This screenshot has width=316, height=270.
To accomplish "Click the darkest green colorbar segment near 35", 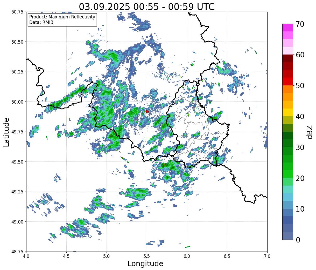I will coord(288,136).
